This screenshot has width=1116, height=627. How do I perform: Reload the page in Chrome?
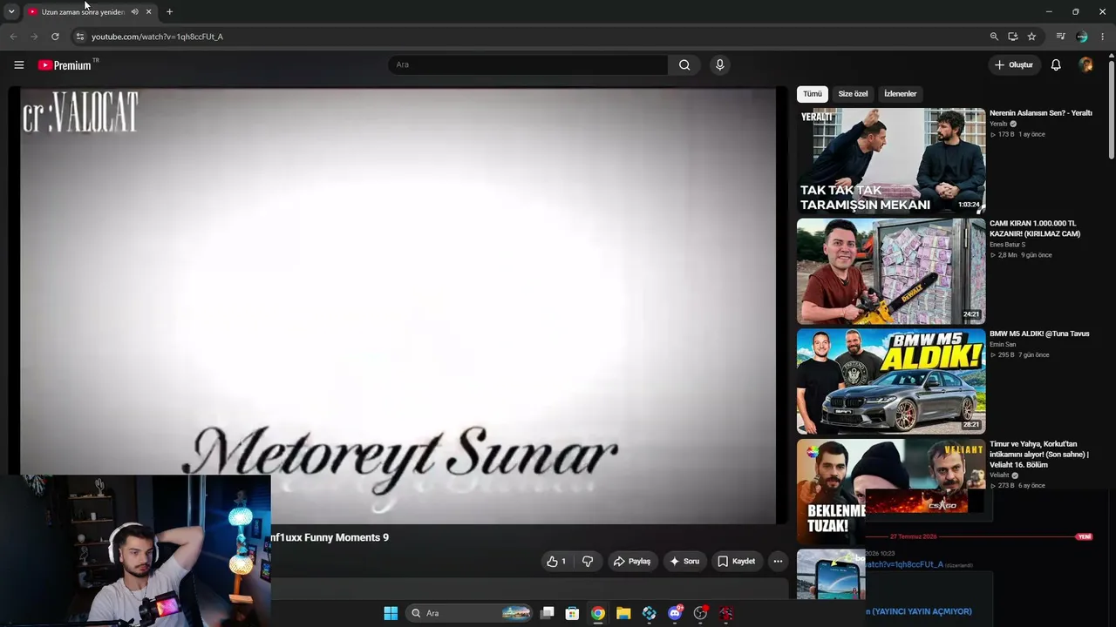click(x=55, y=37)
